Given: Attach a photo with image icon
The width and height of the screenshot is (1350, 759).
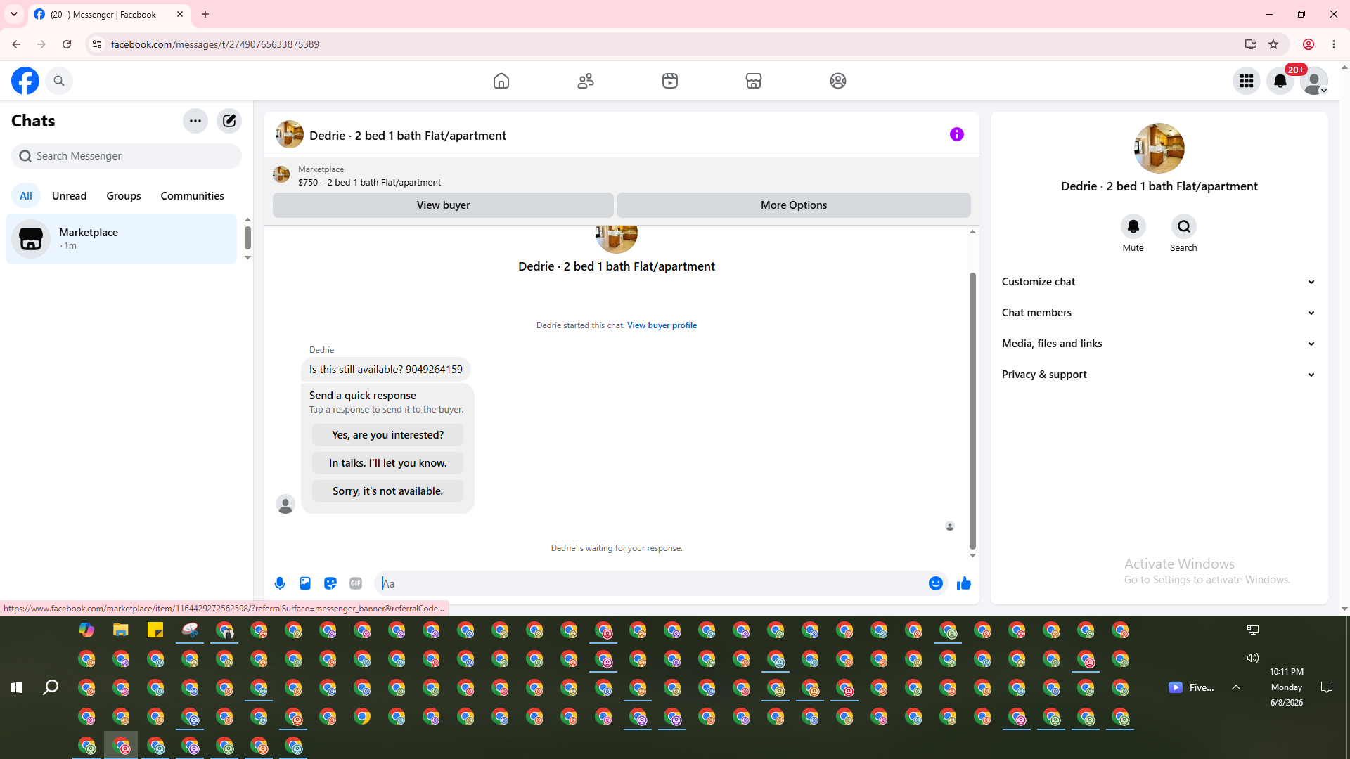Looking at the screenshot, I should point(305,583).
